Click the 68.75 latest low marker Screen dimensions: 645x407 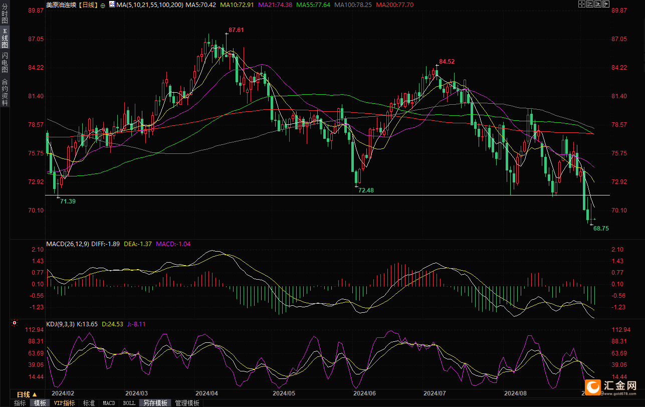click(601, 228)
